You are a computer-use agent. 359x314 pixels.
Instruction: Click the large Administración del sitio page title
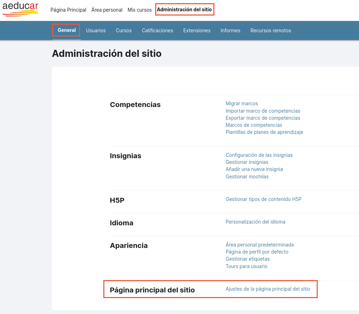107,54
